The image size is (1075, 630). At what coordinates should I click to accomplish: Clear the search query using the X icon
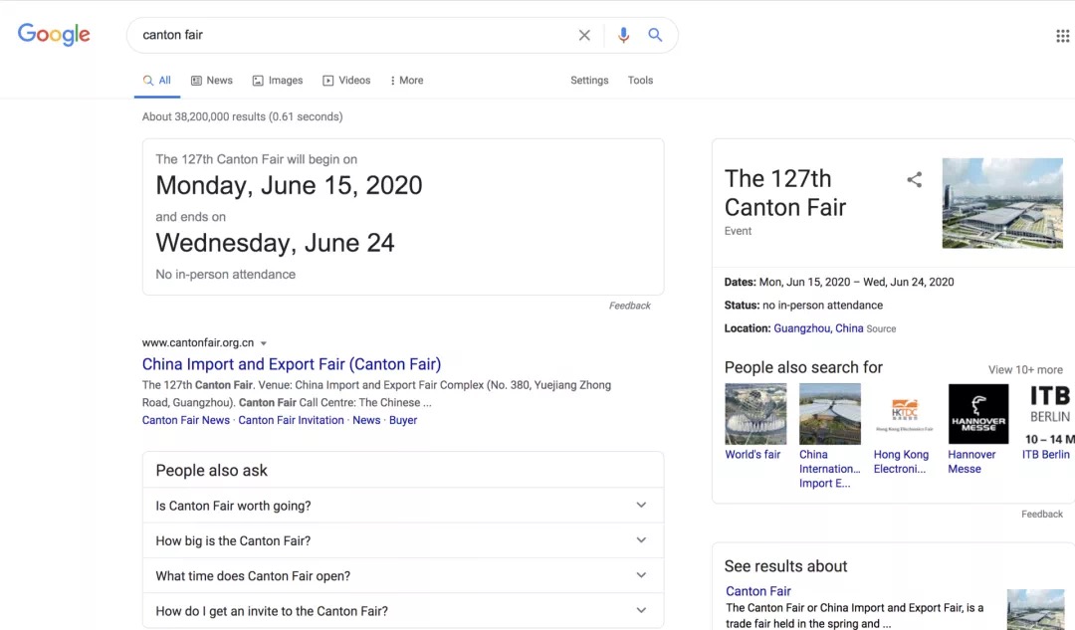pos(584,35)
